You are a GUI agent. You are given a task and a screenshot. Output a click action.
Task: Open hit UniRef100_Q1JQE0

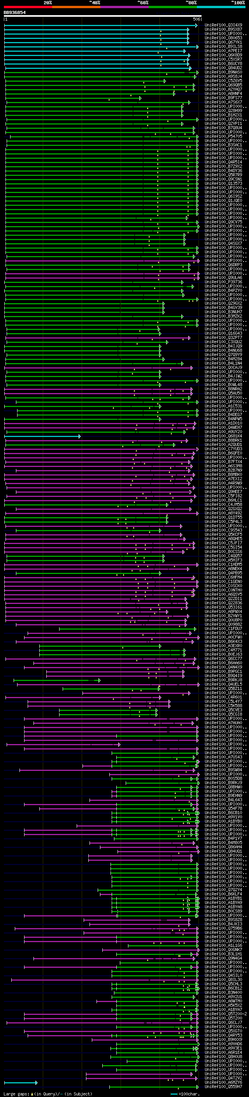click(x=223, y=200)
